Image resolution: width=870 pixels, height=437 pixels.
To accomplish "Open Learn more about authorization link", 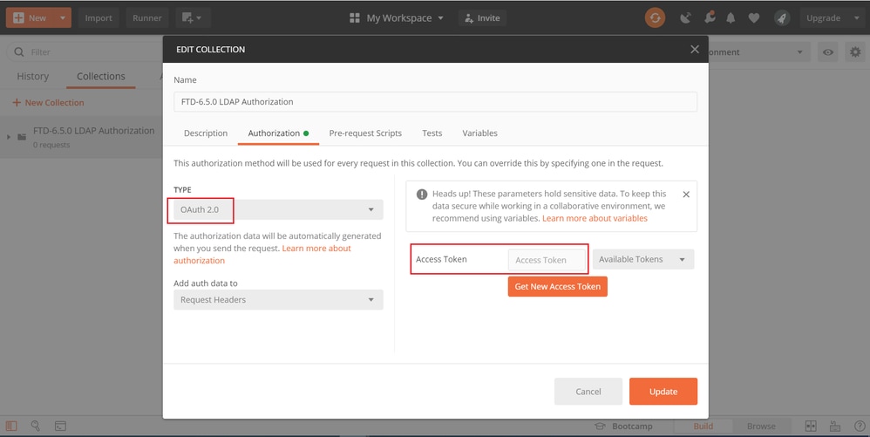I will (x=262, y=255).
